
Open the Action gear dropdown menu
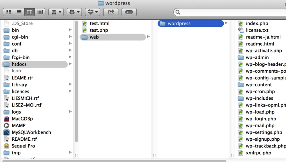click(x=74, y=12)
